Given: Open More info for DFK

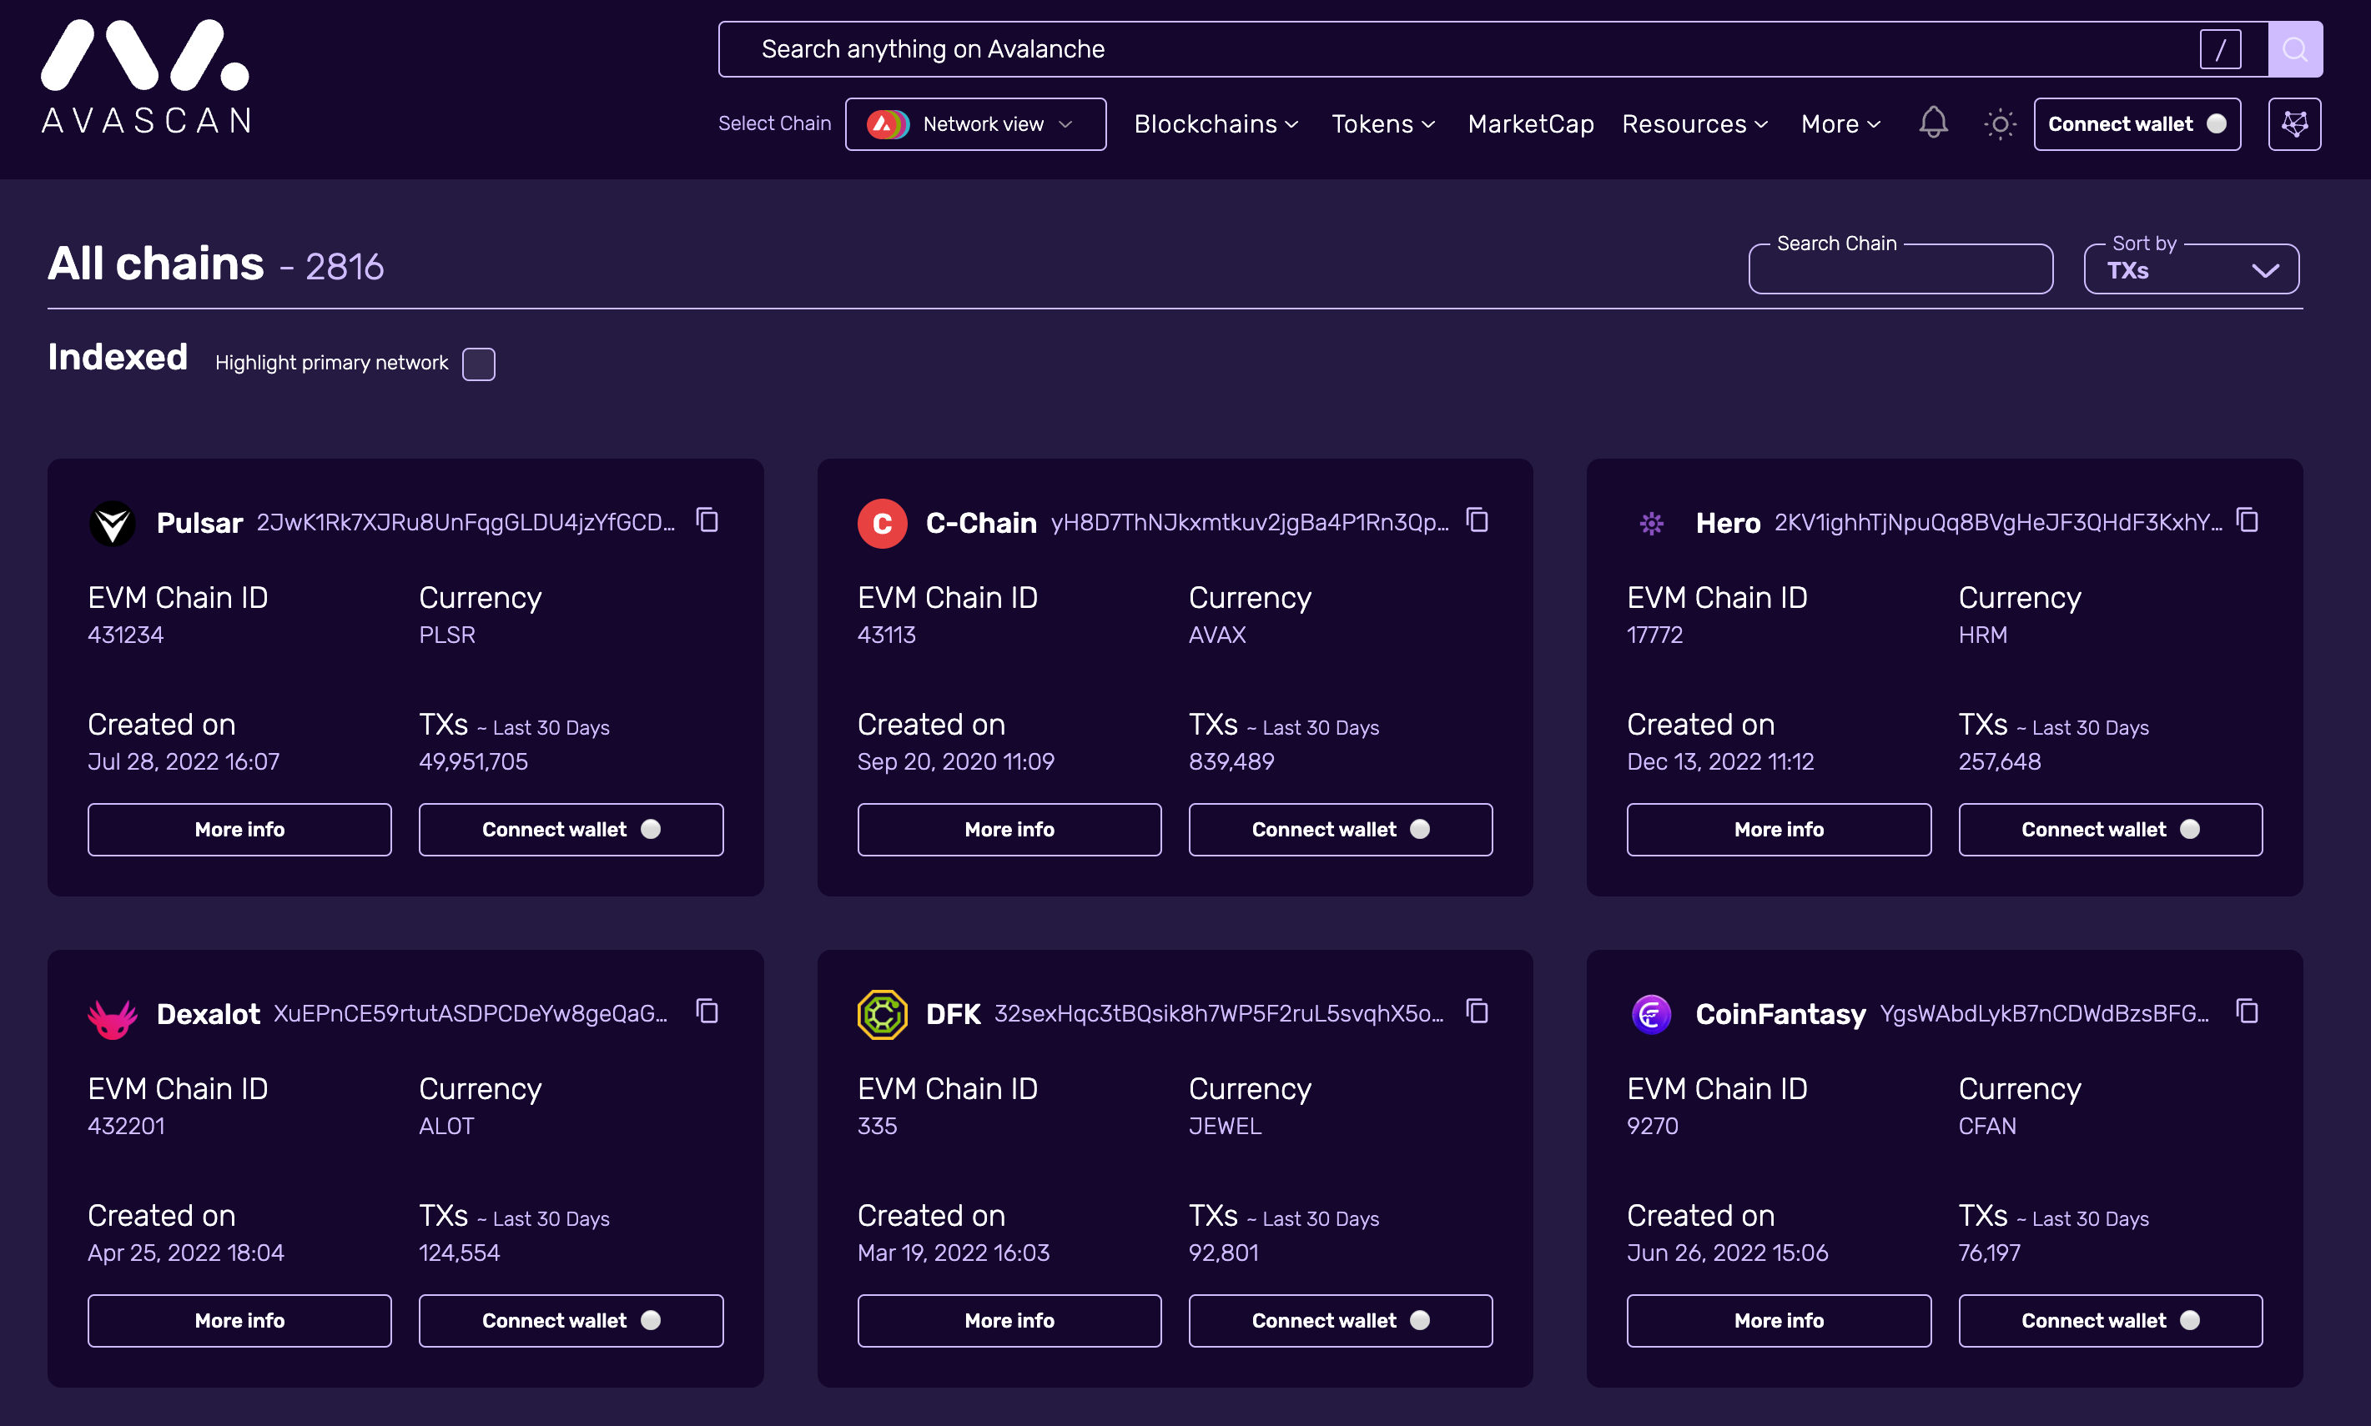Looking at the screenshot, I should 1009,1320.
